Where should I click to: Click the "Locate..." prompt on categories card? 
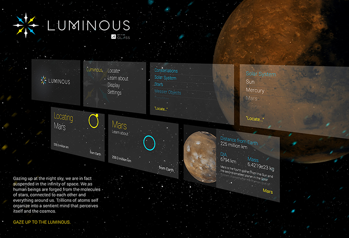coord(161,109)
